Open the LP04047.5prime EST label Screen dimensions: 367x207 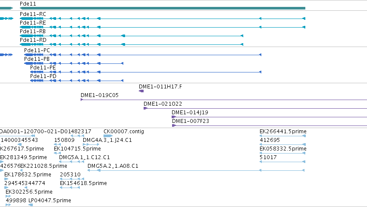50,201
